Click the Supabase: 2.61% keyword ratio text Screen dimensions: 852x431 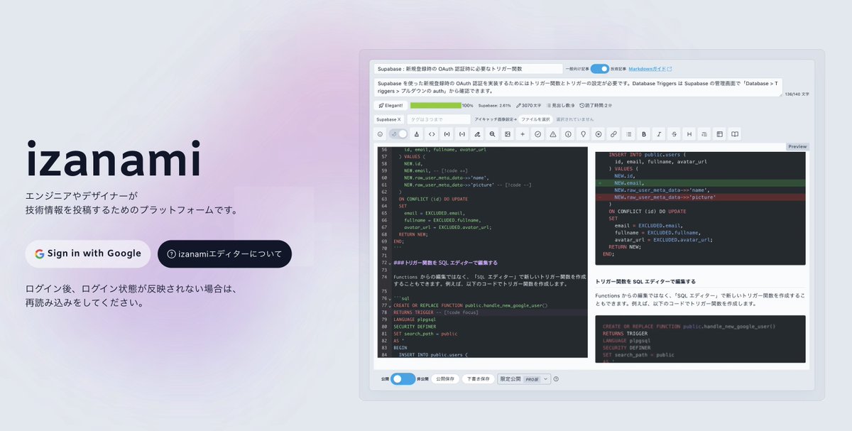point(494,105)
